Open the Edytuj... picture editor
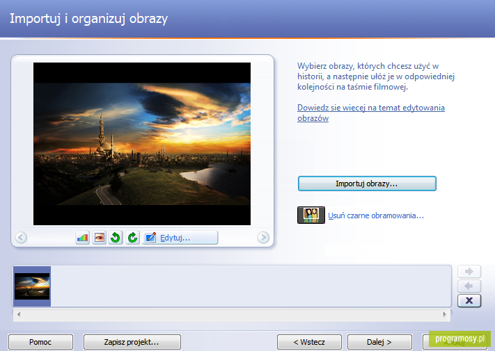This screenshot has width=495, height=351. click(x=180, y=238)
